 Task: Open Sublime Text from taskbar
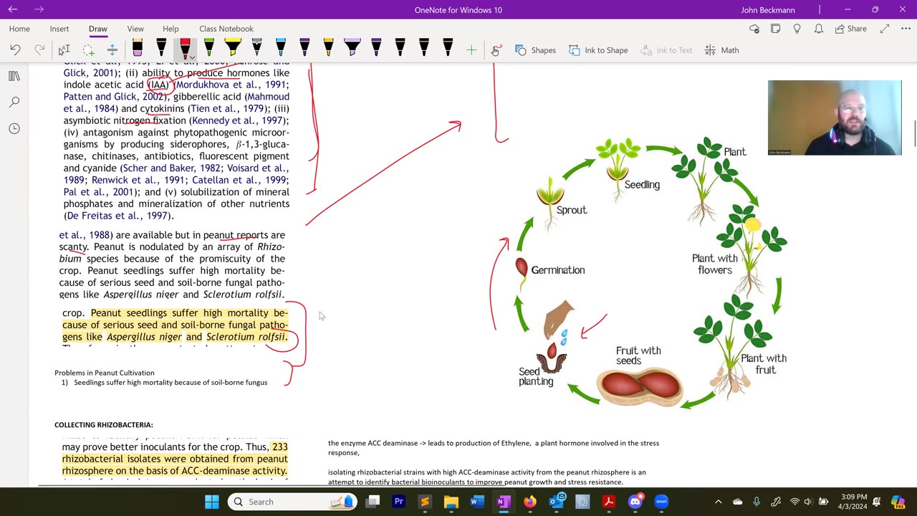click(x=425, y=502)
